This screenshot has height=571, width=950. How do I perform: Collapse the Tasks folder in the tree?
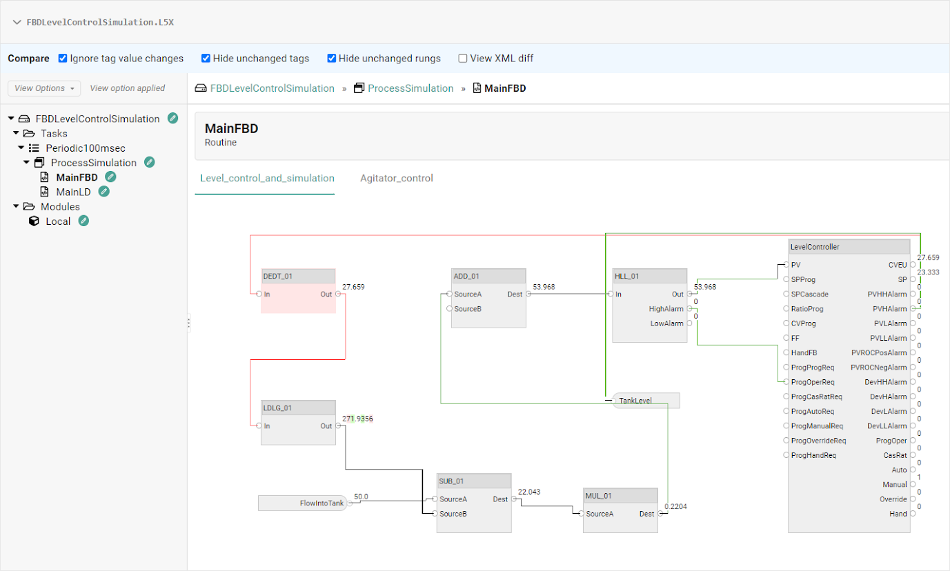click(x=16, y=132)
